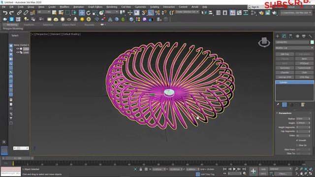Click the Radius value field
This screenshot has height=177, width=315.
302,118
